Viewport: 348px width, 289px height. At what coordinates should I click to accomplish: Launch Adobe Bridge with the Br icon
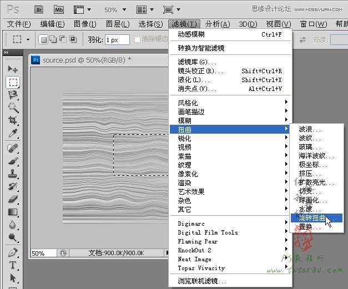(39, 9)
